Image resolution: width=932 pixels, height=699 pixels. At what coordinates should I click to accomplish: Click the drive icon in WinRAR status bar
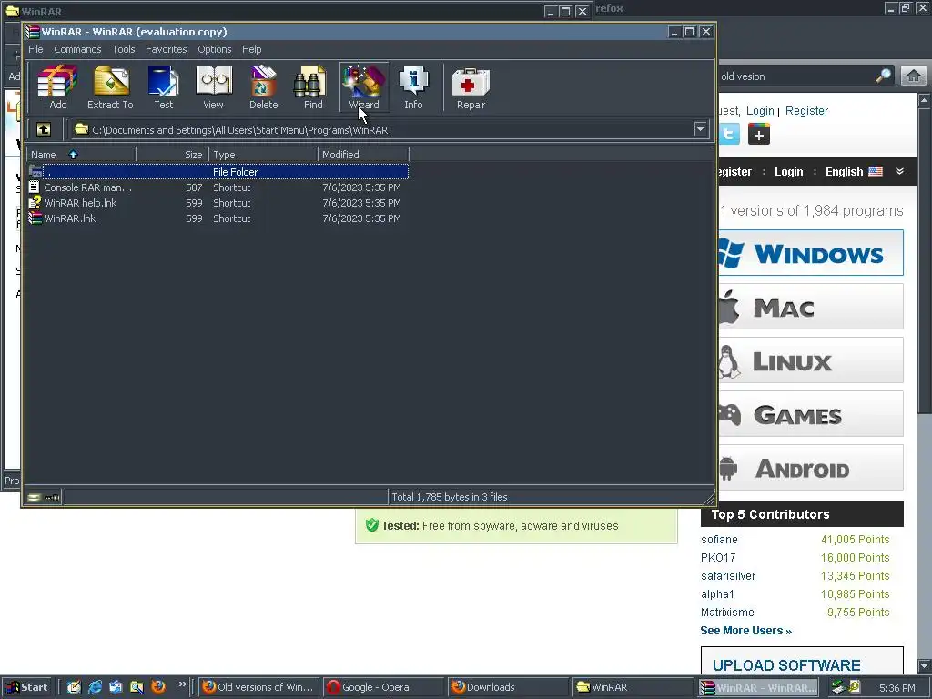35,497
